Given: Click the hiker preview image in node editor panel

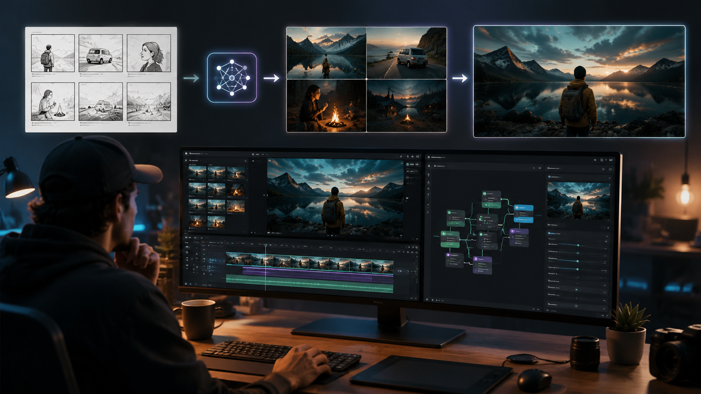Looking at the screenshot, I should pyautogui.click(x=579, y=201).
